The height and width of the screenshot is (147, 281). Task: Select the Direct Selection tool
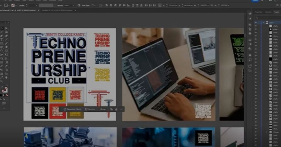click(x=7, y=28)
